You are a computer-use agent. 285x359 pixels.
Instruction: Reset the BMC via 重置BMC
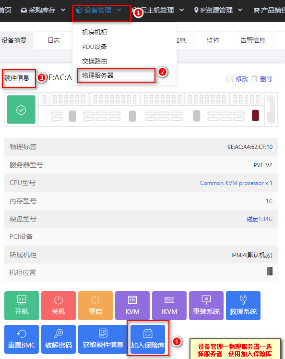point(22,339)
